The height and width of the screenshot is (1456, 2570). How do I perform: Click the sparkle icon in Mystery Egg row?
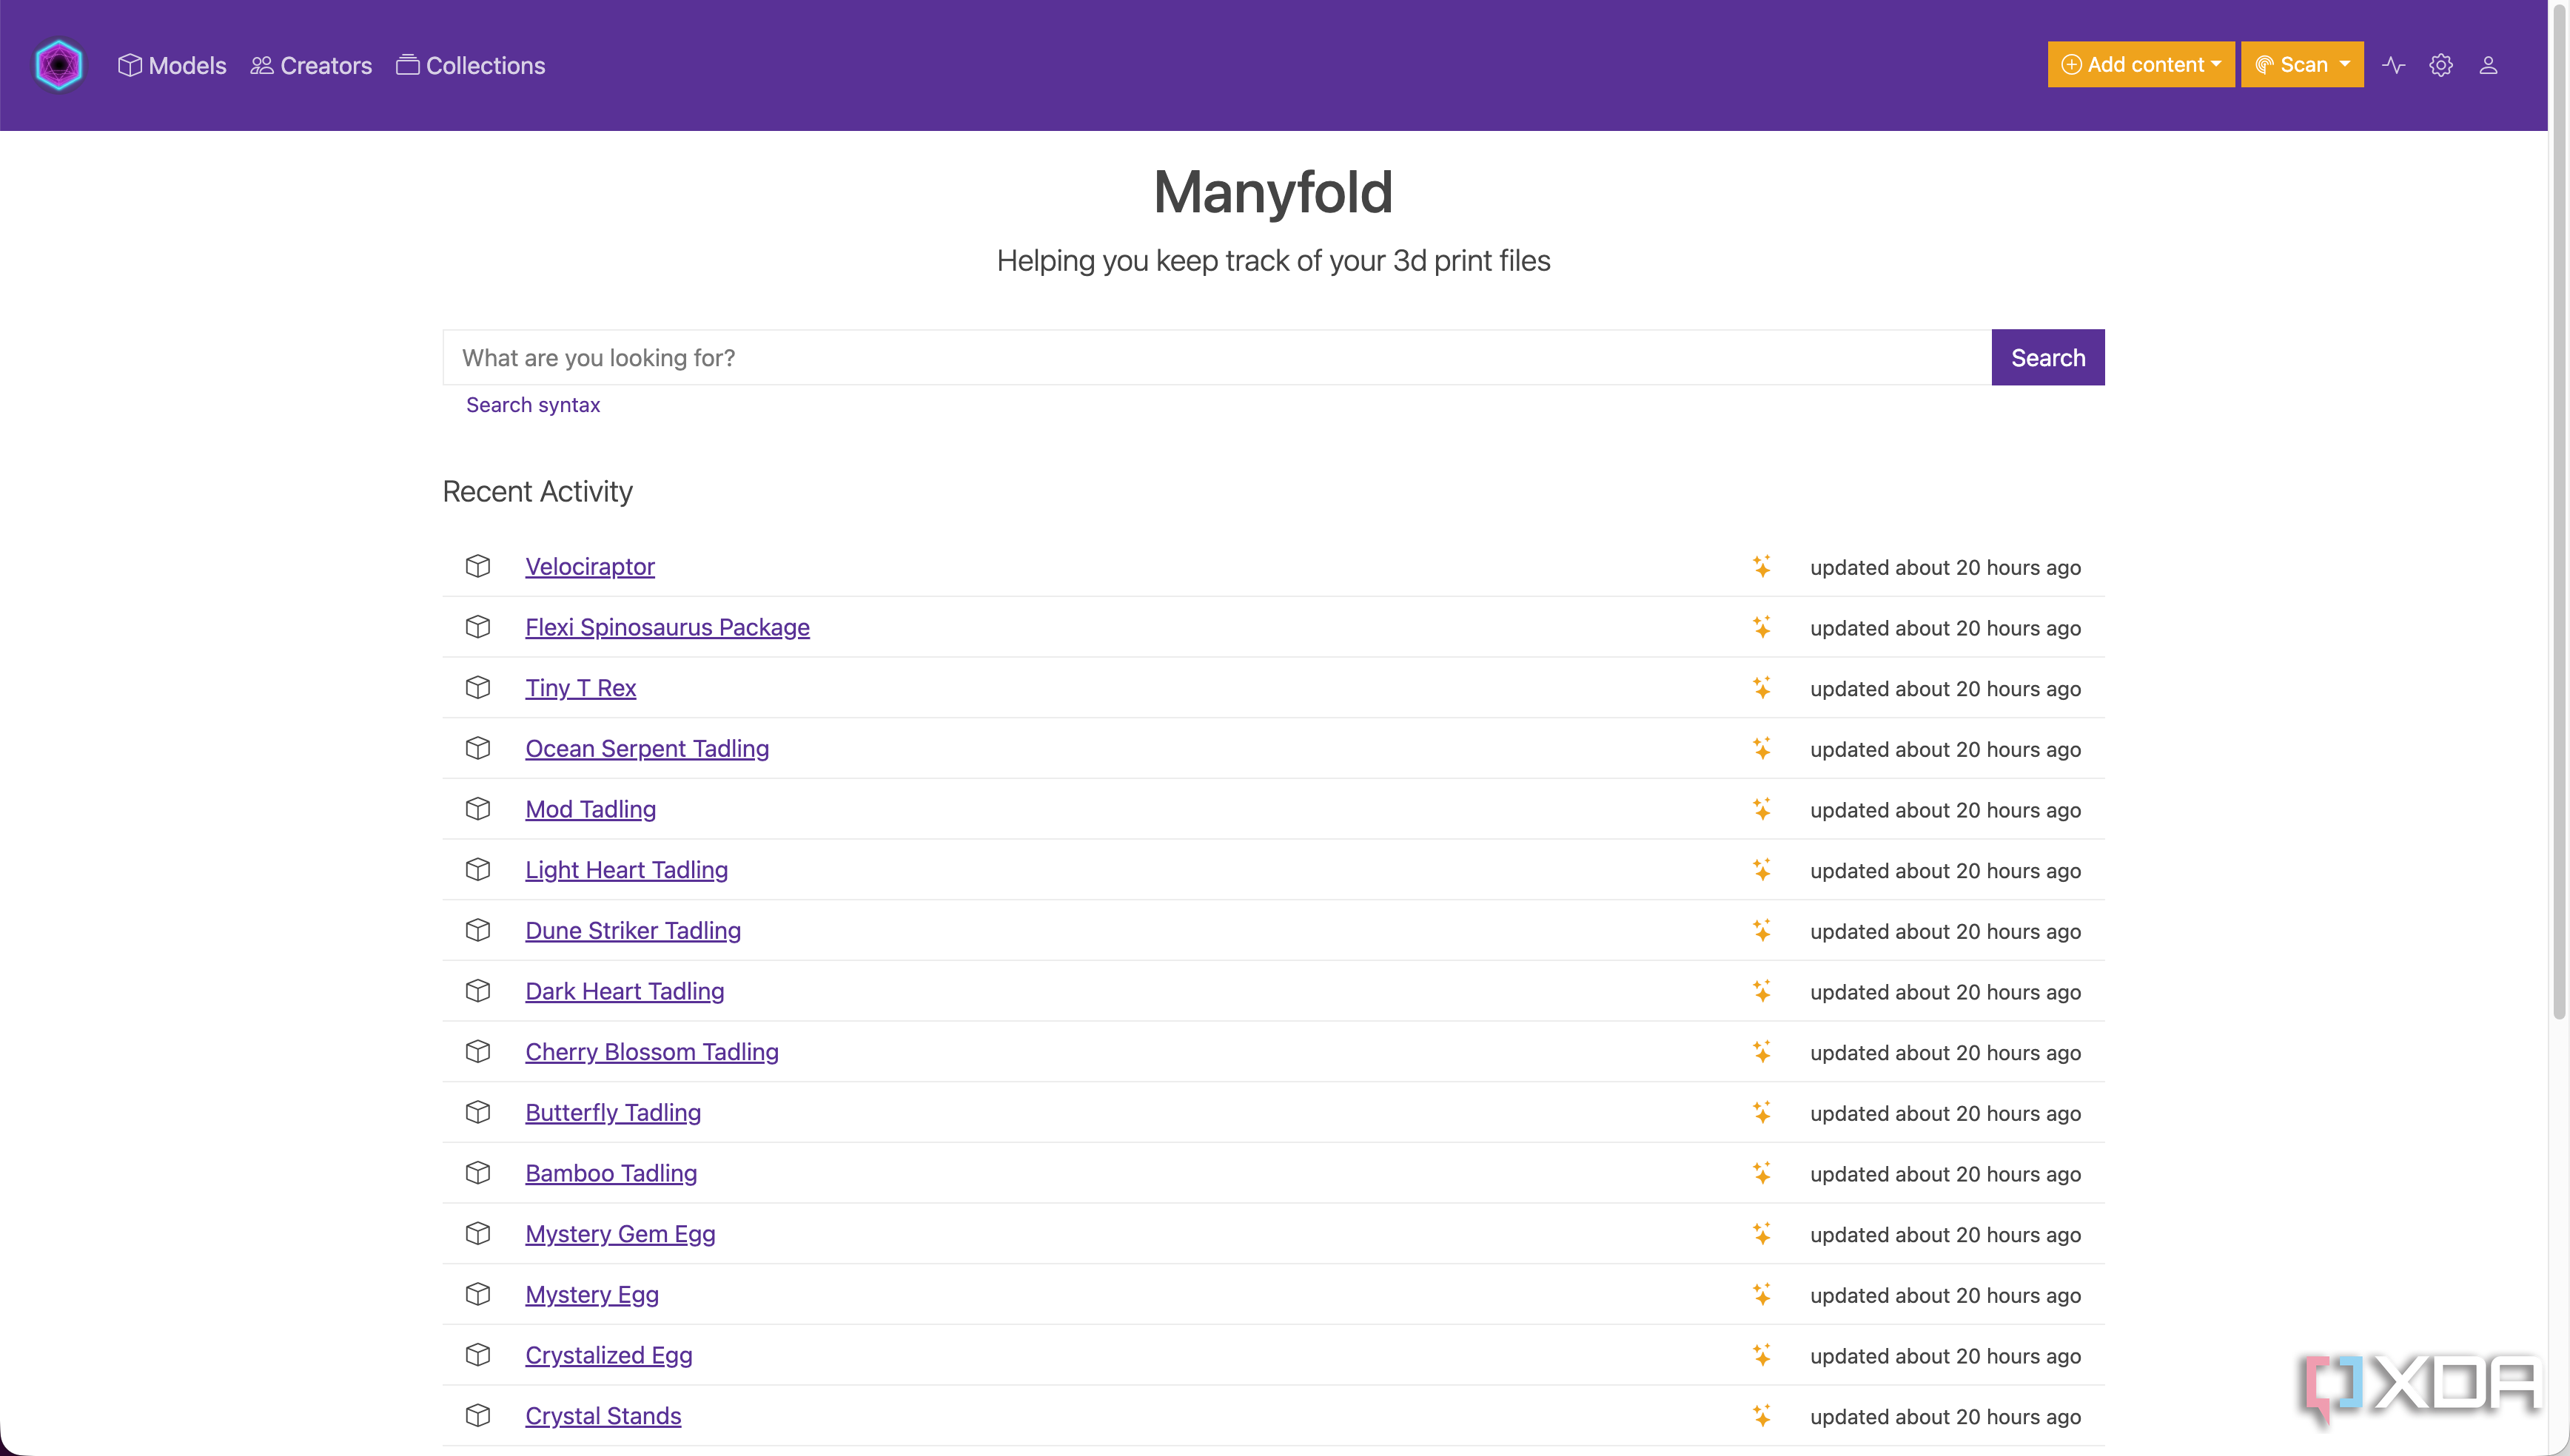1762,1294
